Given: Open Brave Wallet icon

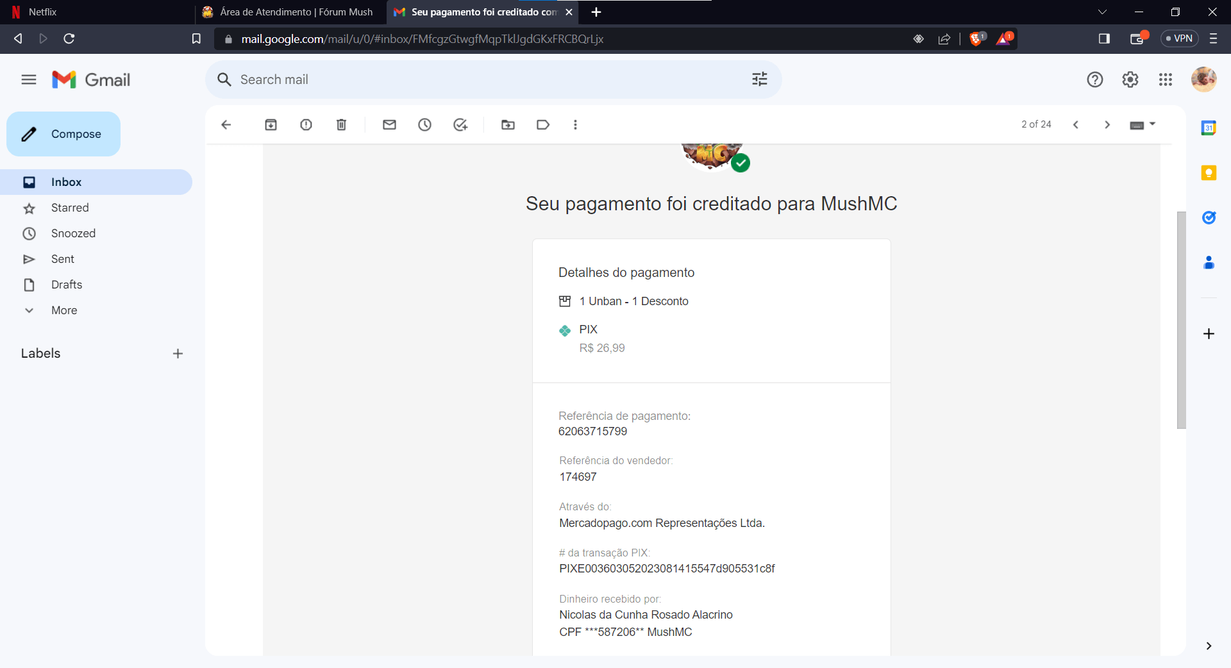Looking at the screenshot, I should pyautogui.click(x=1138, y=38).
